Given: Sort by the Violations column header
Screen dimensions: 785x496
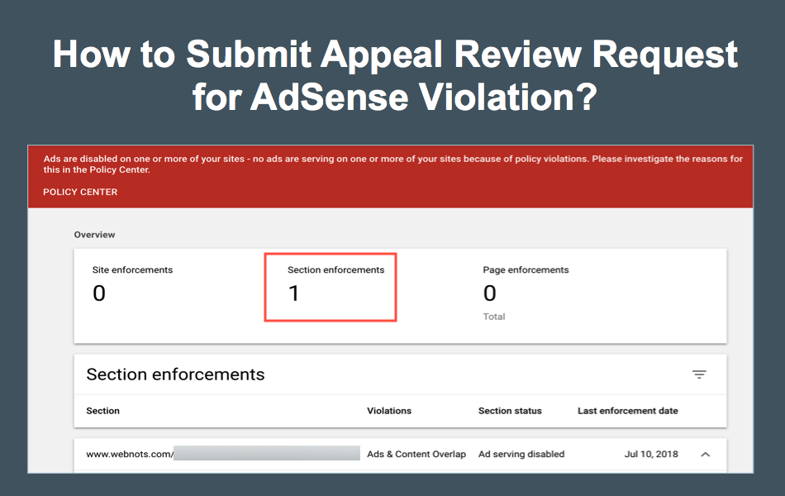Looking at the screenshot, I should point(389,411).
